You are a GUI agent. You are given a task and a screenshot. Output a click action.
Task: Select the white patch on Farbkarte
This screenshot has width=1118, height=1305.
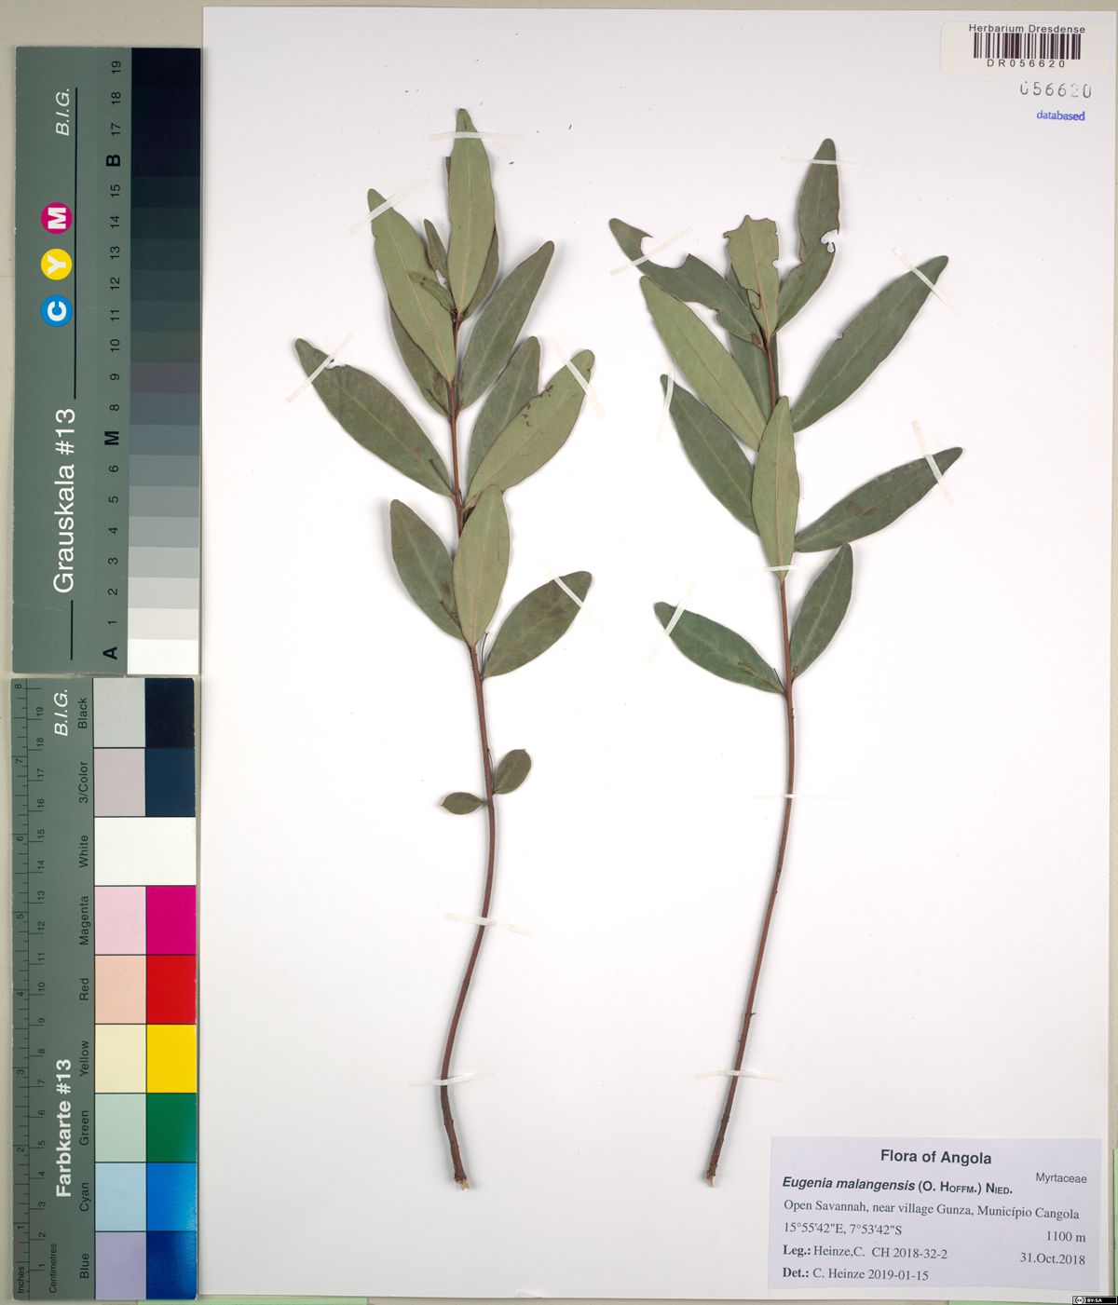click(x=144, y=850)
